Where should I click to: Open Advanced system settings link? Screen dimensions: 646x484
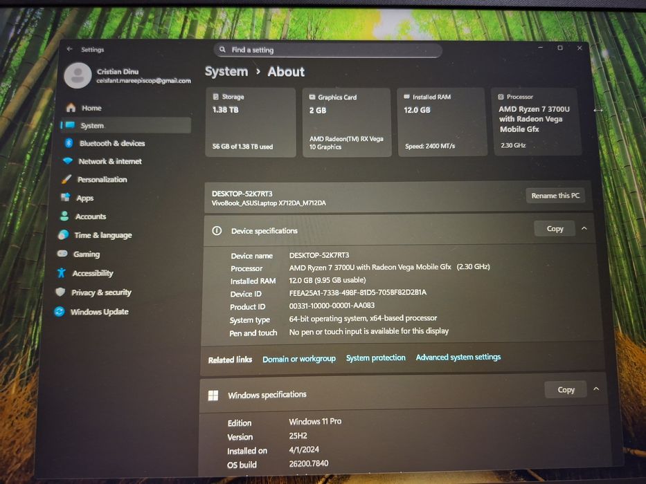tap(458, 357)
